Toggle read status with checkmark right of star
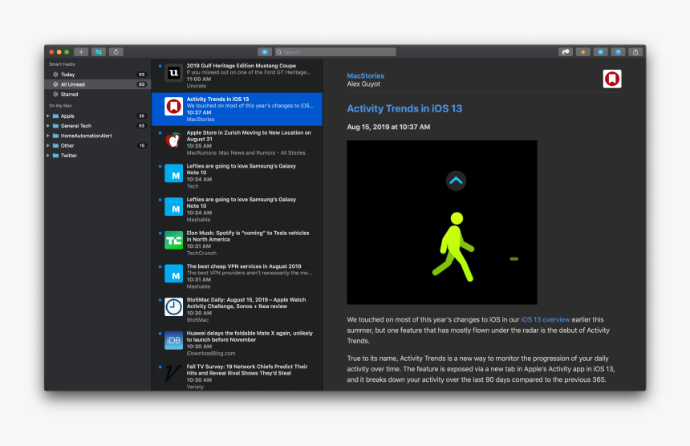Screen dimensions: 690x446 pyautogui.click(x=601, y=52)
